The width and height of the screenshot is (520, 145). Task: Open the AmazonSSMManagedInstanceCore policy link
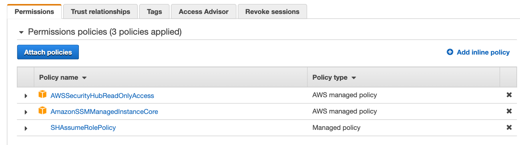[104, 112]
